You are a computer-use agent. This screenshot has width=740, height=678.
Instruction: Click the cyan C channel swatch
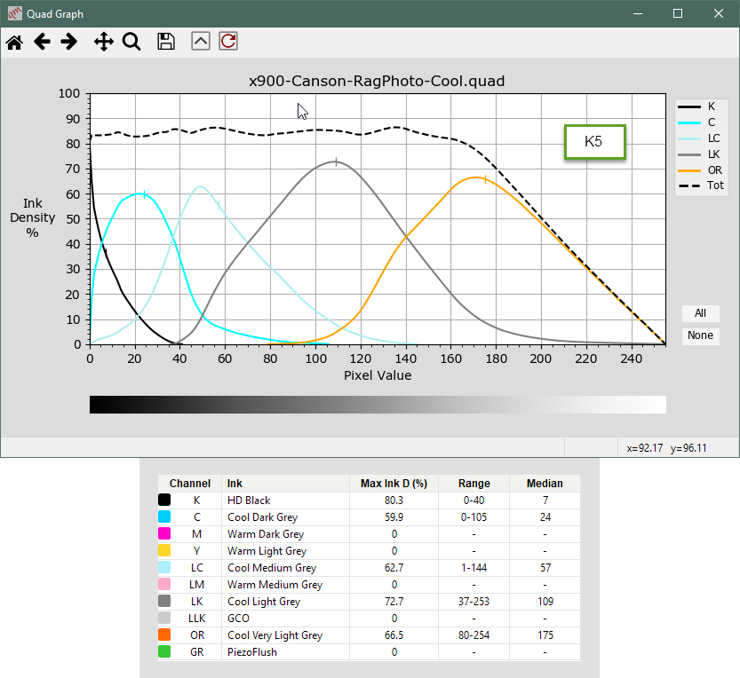(164, 516)
